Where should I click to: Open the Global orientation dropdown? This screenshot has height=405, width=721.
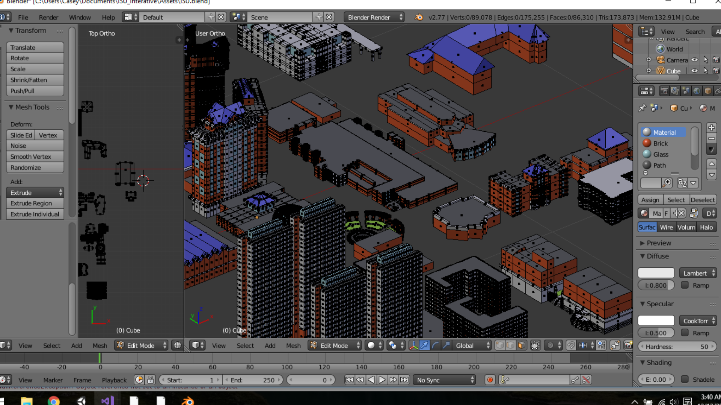[472, 345]
